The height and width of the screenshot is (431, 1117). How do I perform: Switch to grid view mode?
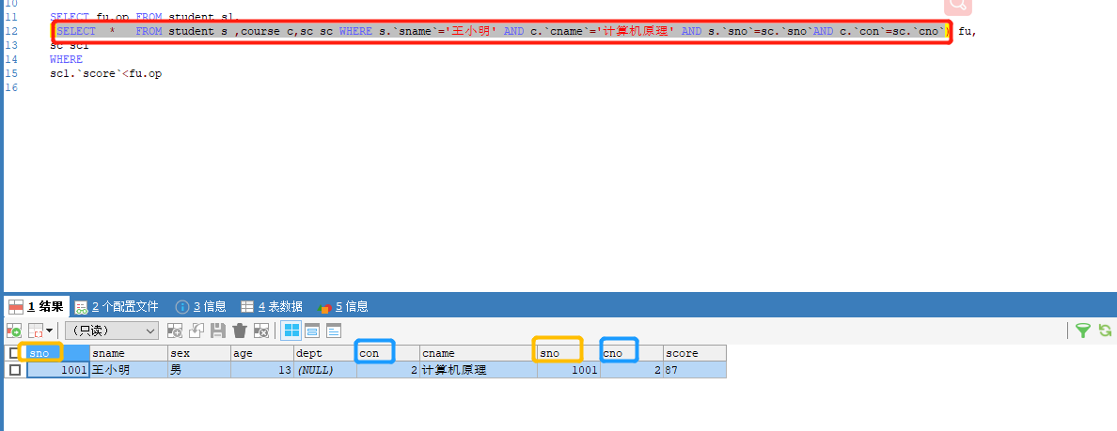coord(291,331)
